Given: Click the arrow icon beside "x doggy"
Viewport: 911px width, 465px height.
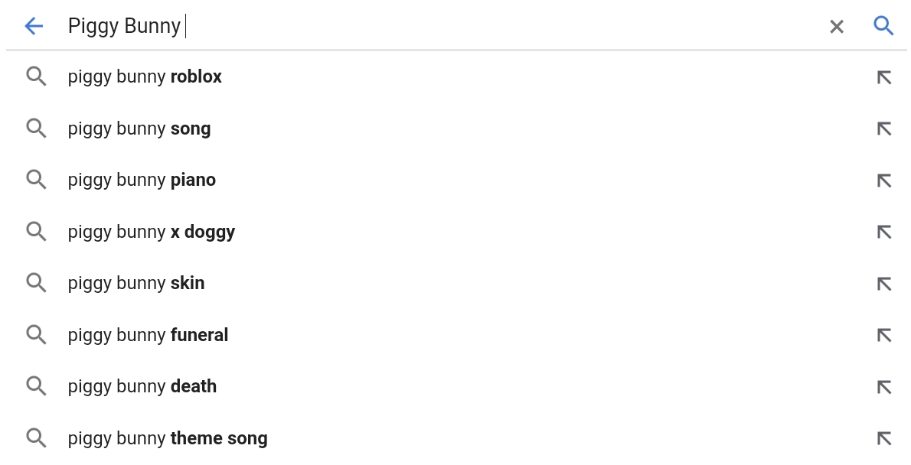Looking at the screenshot, I should (884, 232).
